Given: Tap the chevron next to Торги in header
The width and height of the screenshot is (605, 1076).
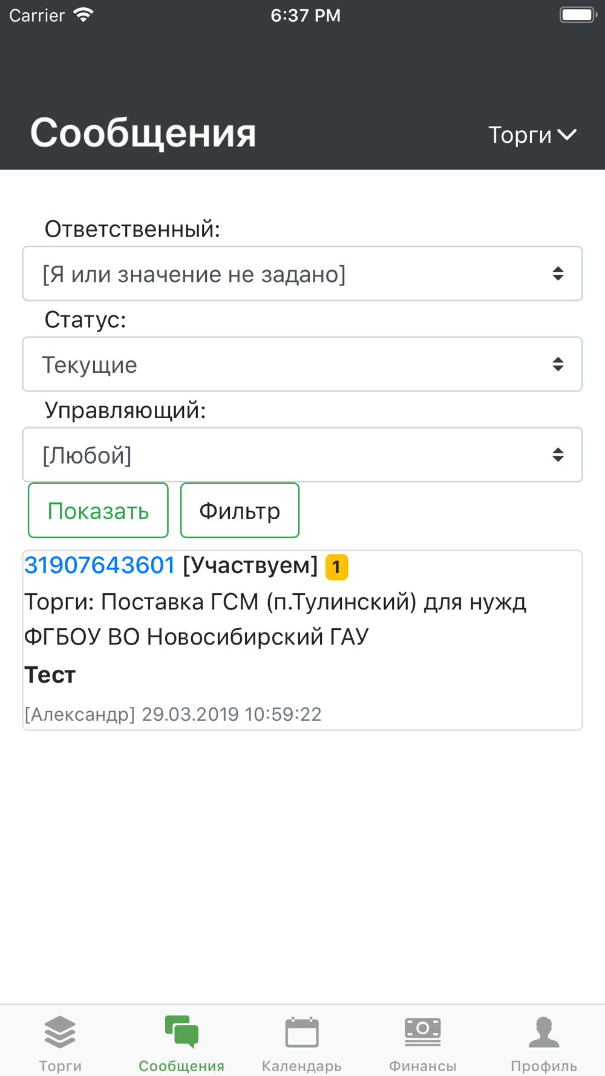Looking at the screenshot, I should pyautogui.click(x=567, y=134).
